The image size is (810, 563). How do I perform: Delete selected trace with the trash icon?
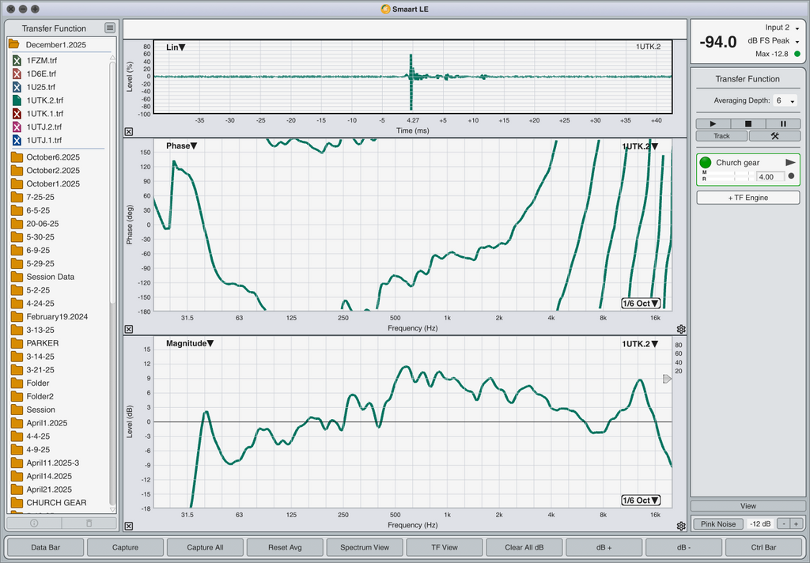pyautogui.click(x=89, y=523)
